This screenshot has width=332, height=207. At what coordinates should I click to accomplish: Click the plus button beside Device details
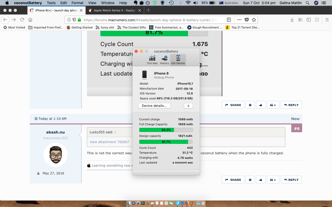click(188, 106)
